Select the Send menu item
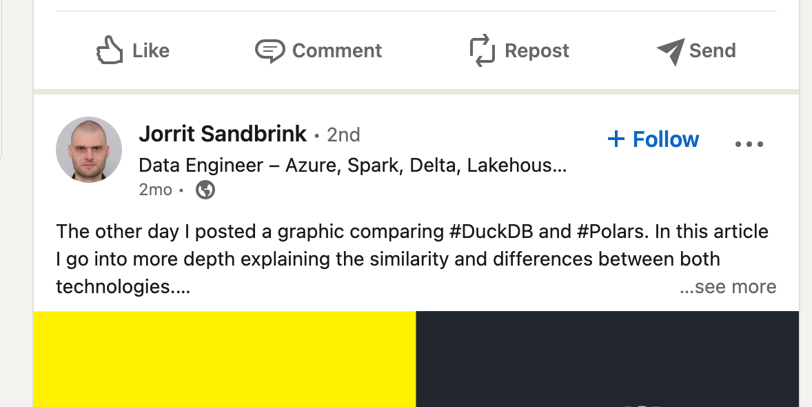The width and height of the screenshot is (812, 407). [x=712, y=50]
